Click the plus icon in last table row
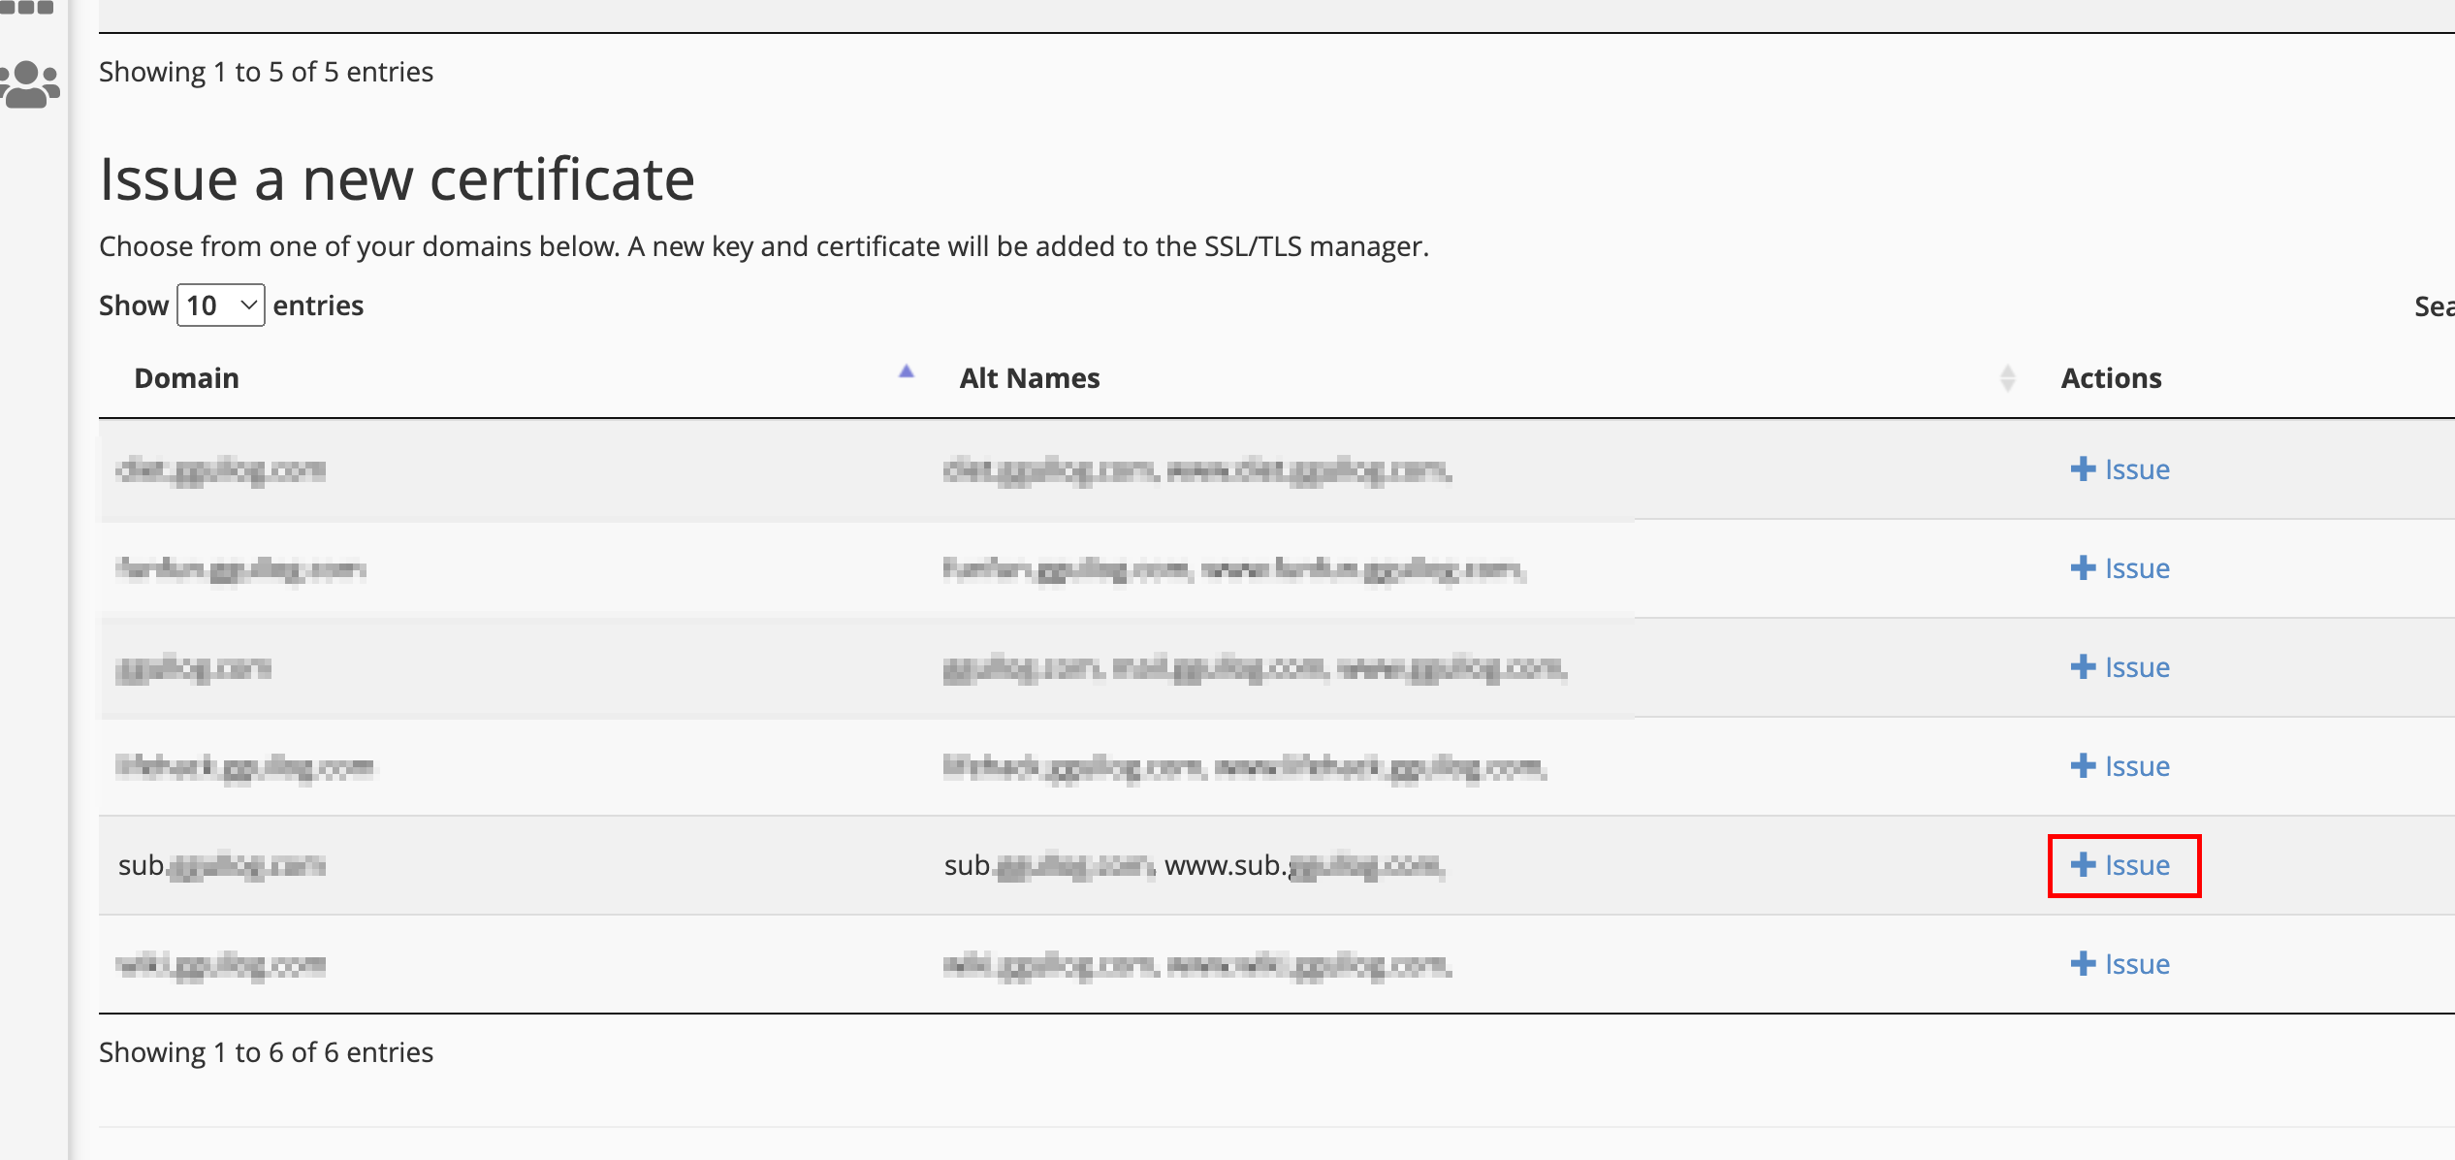This screenshot has height=1160, width=2455. click(x=2083, y=964)
